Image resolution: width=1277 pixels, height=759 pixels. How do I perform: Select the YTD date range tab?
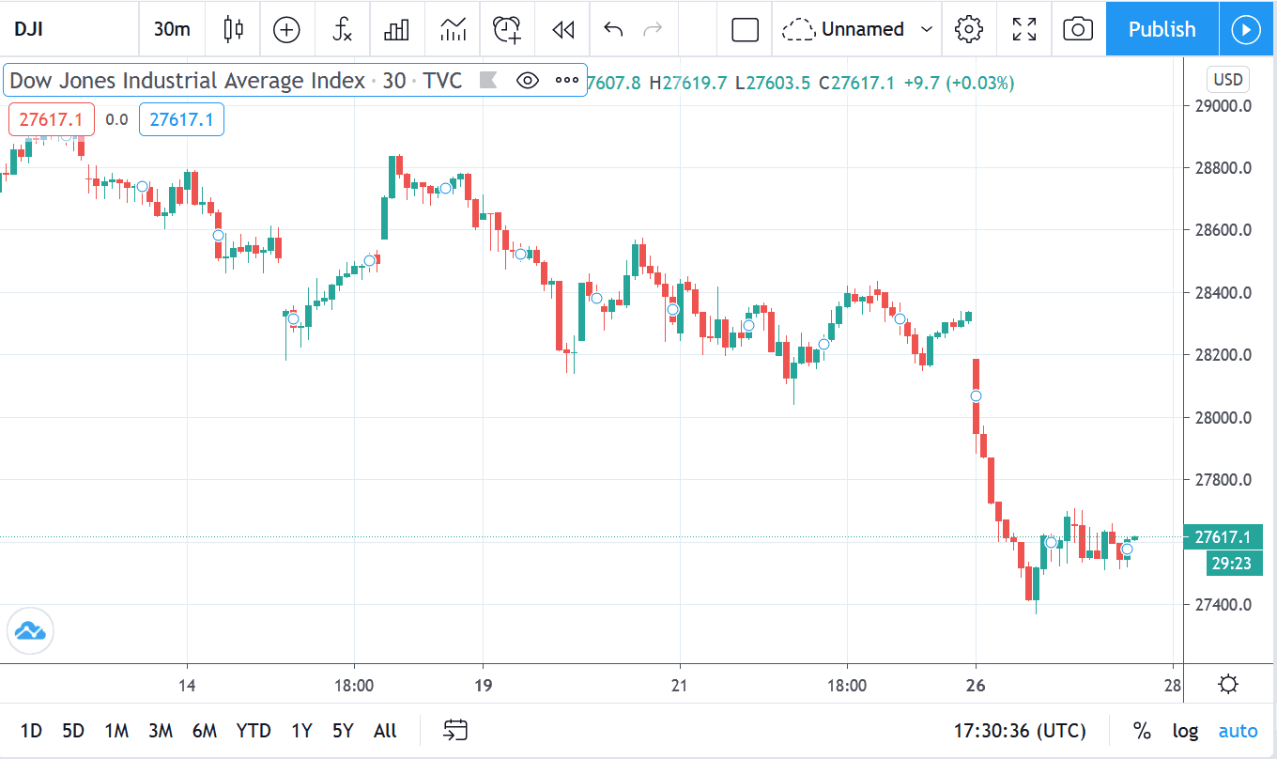point(254,730)
